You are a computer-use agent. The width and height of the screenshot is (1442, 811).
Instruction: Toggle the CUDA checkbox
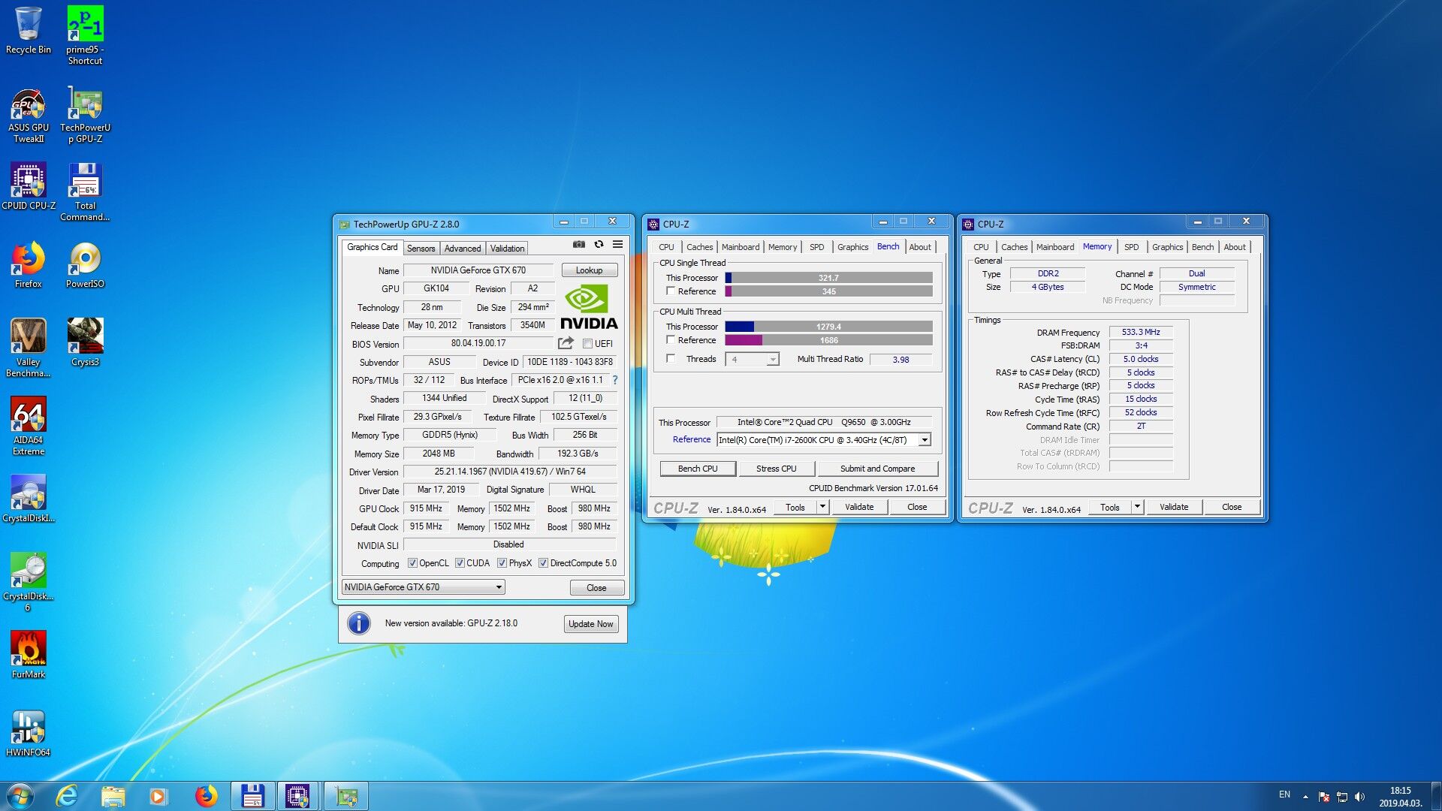coord(460,563)
